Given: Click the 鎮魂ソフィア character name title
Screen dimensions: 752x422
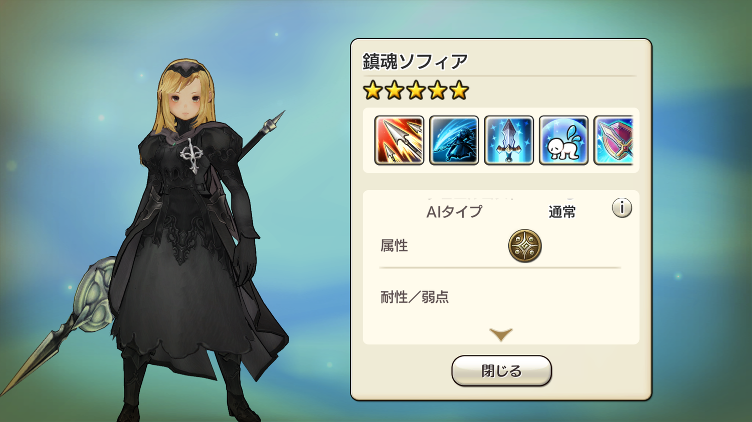Looking at the screenshot, I should pos(415,61).
